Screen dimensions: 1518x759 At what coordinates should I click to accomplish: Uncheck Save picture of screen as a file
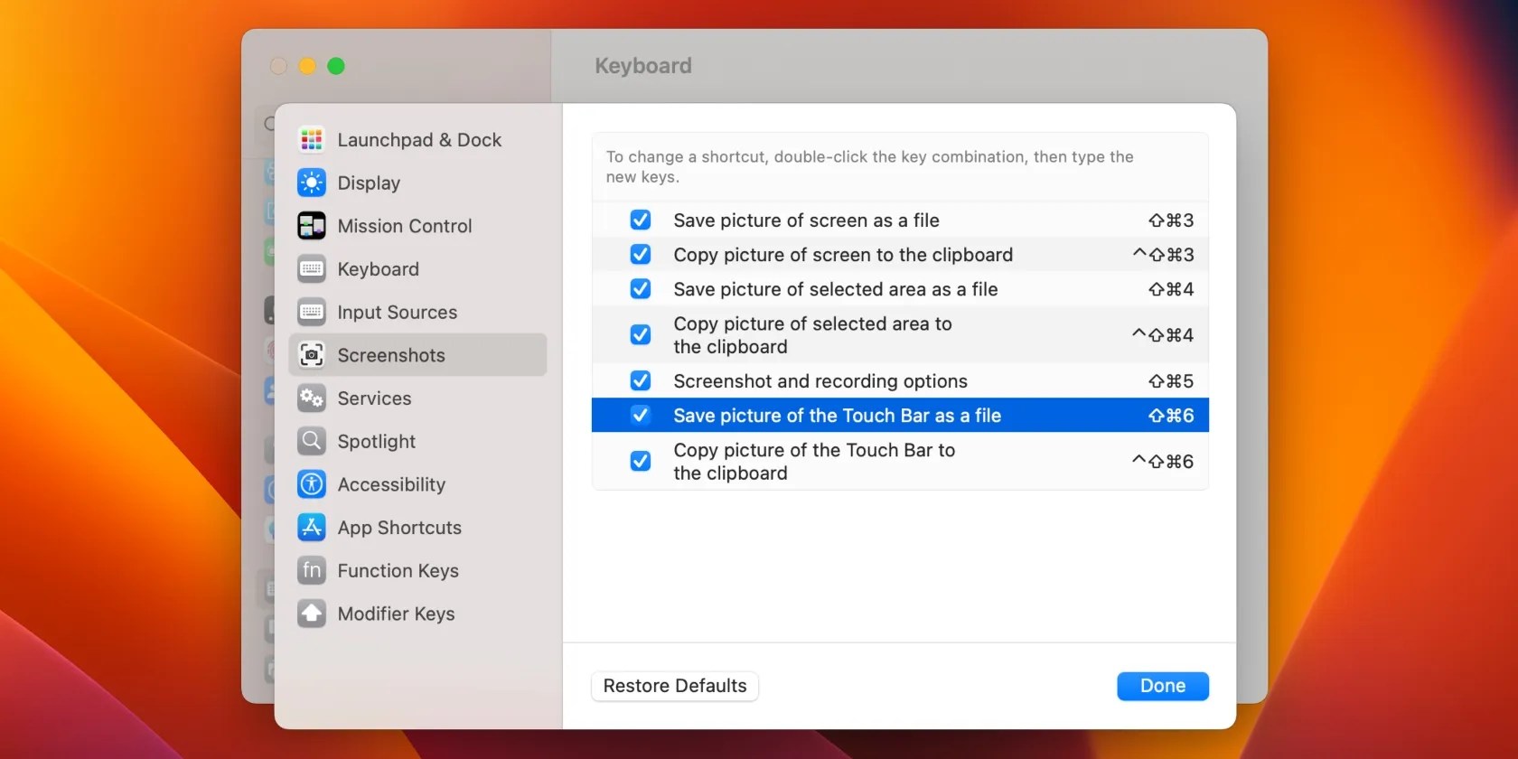click(641, 220)
